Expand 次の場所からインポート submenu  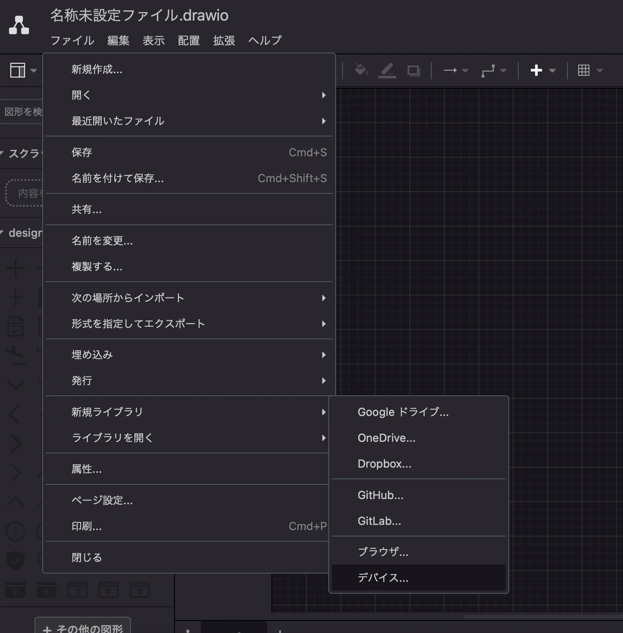pos(189,298)
